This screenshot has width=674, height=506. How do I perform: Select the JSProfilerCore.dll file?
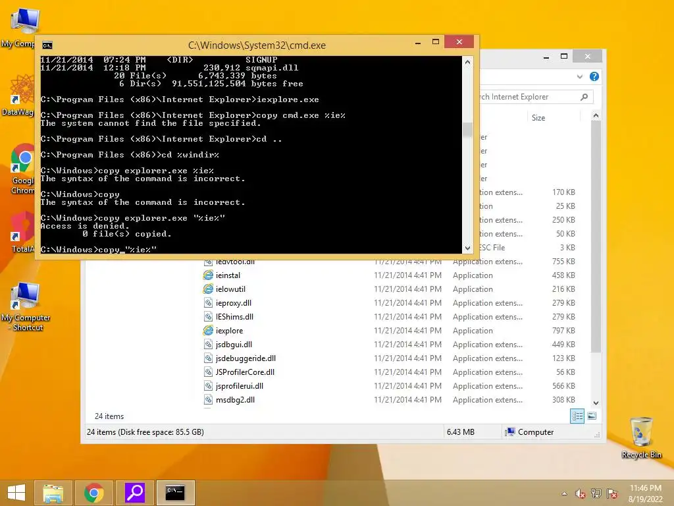click(x=245, y=372)
